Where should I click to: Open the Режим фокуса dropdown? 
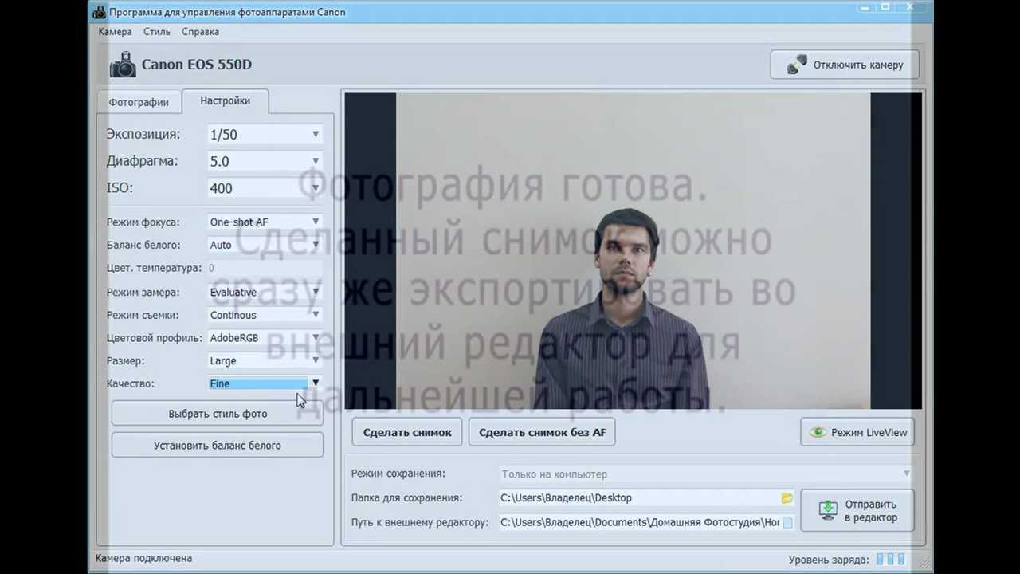[x=265, y=222]
